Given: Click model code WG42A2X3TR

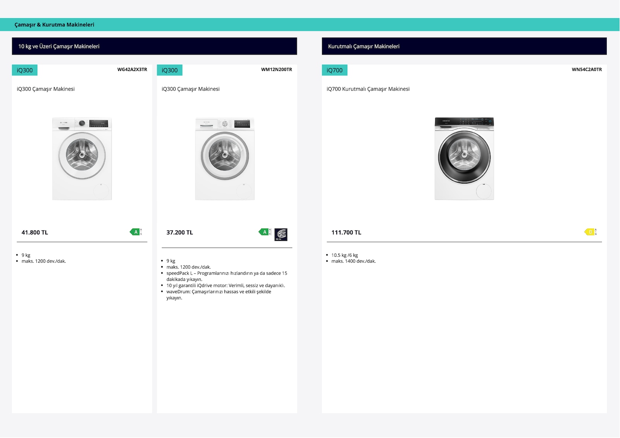Looking at the screenshot, I should 132,69.
